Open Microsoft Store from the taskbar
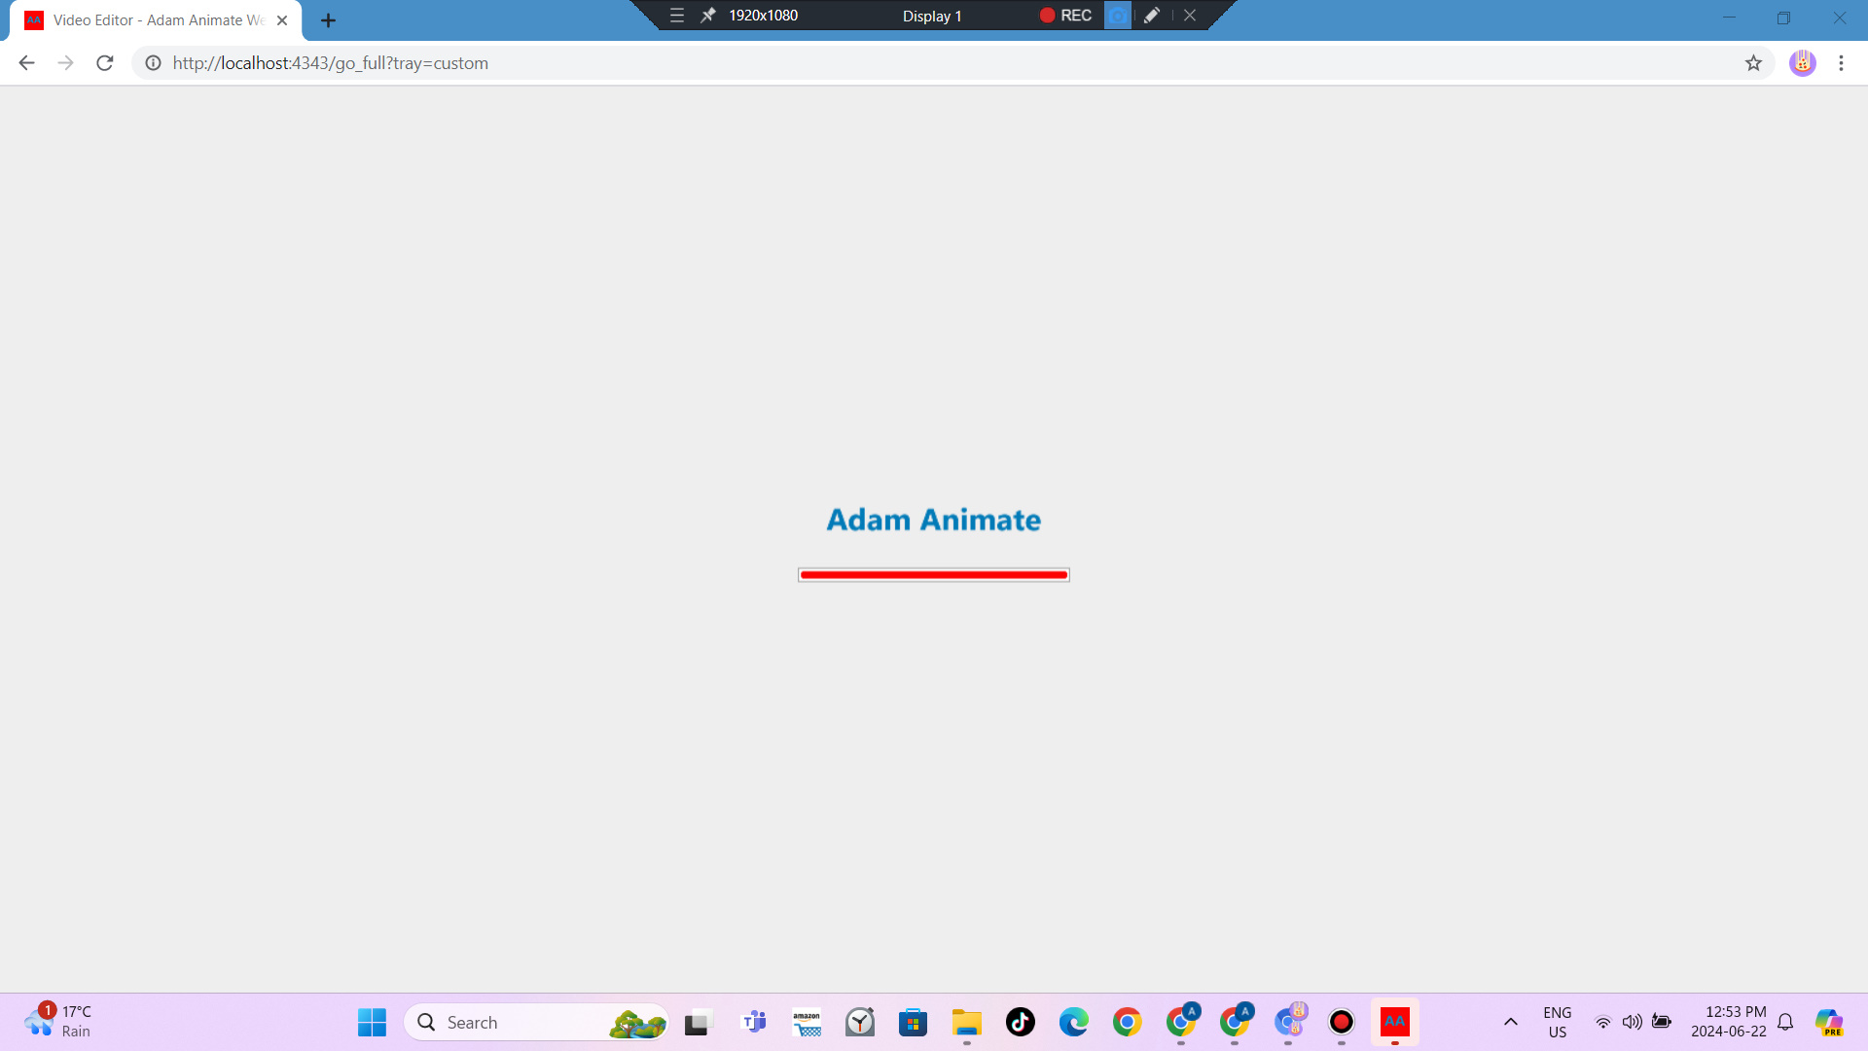 [x=913, y=1023]
